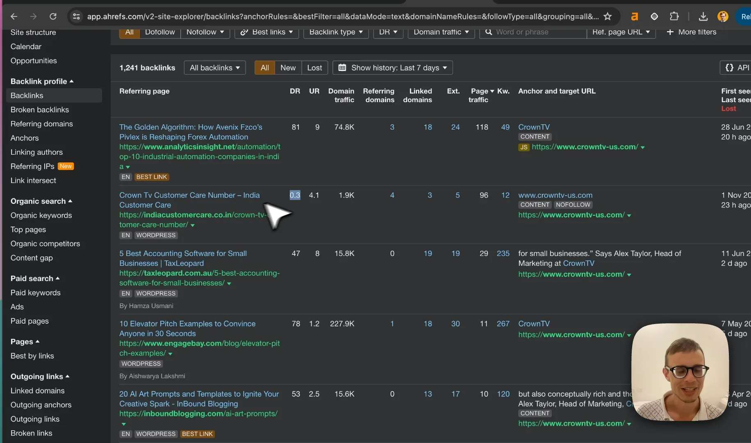The width and height of the screenshot is (751, 443).
Task: Open Referring domains in sidebar
Action: tap(42, 124)
